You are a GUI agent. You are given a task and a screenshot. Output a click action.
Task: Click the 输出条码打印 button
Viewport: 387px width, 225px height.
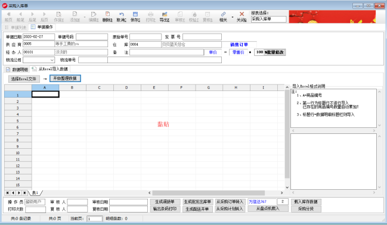coord(165,209)
